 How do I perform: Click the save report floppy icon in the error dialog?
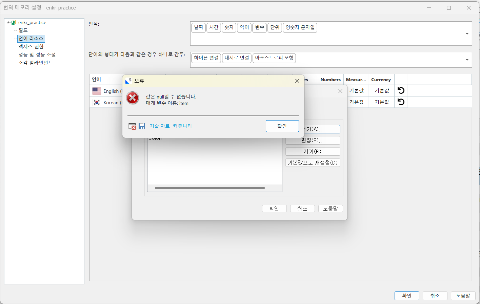pos(142,126)
